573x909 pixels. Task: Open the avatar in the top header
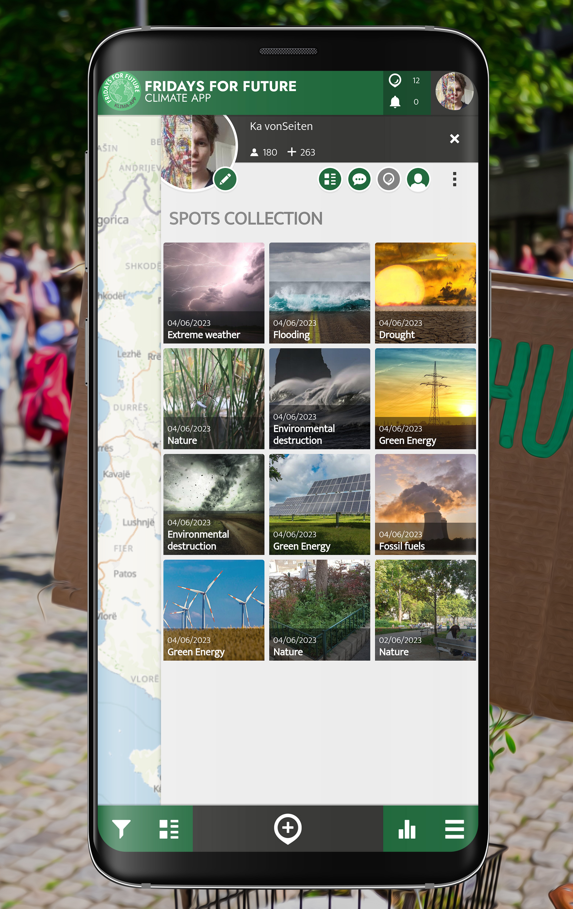pyautogui.click(x=454, y=91)
